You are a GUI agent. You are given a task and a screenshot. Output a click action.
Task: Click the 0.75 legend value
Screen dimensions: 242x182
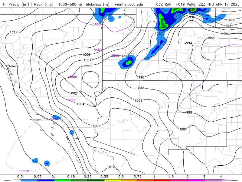coord(138,177)
